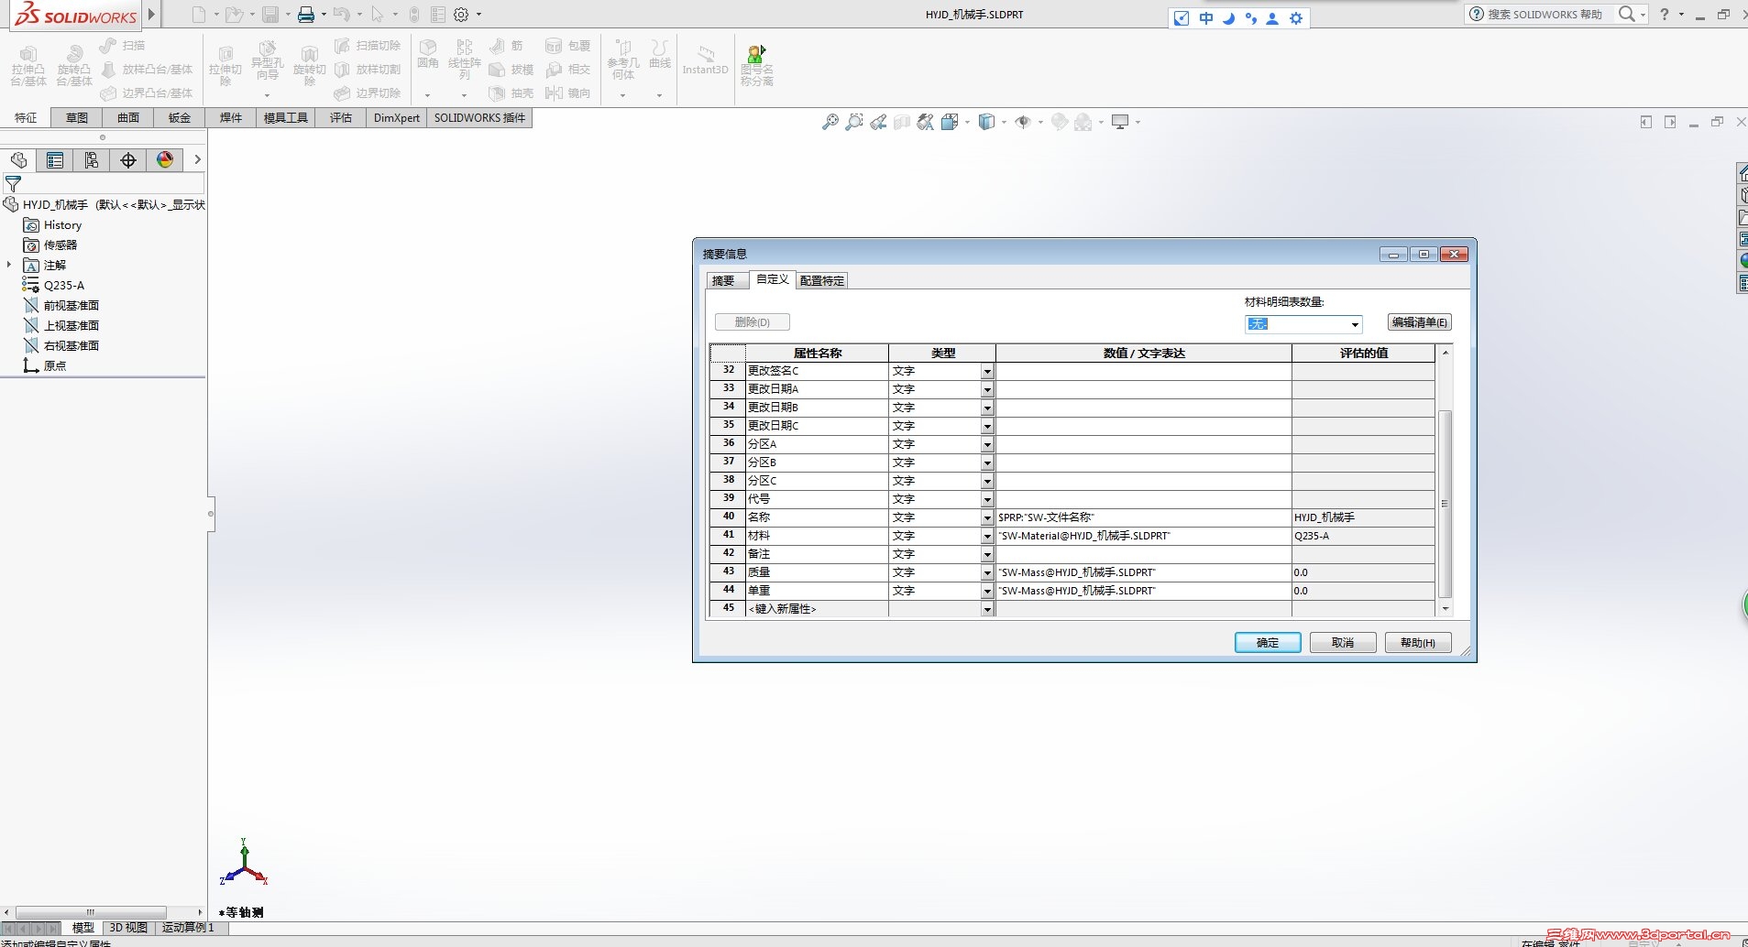
Task: Click the 确定 button
Action: (1268, 643)
